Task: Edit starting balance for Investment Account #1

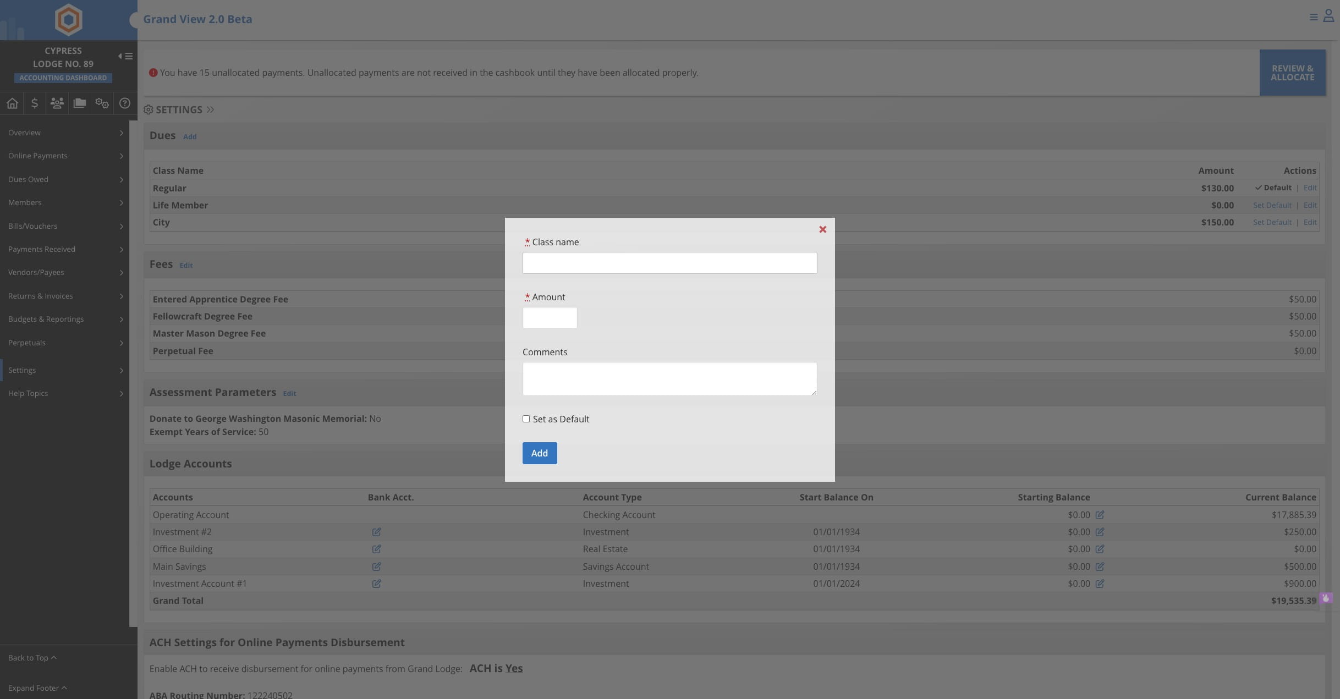Action: click(x=1100, y=584)
